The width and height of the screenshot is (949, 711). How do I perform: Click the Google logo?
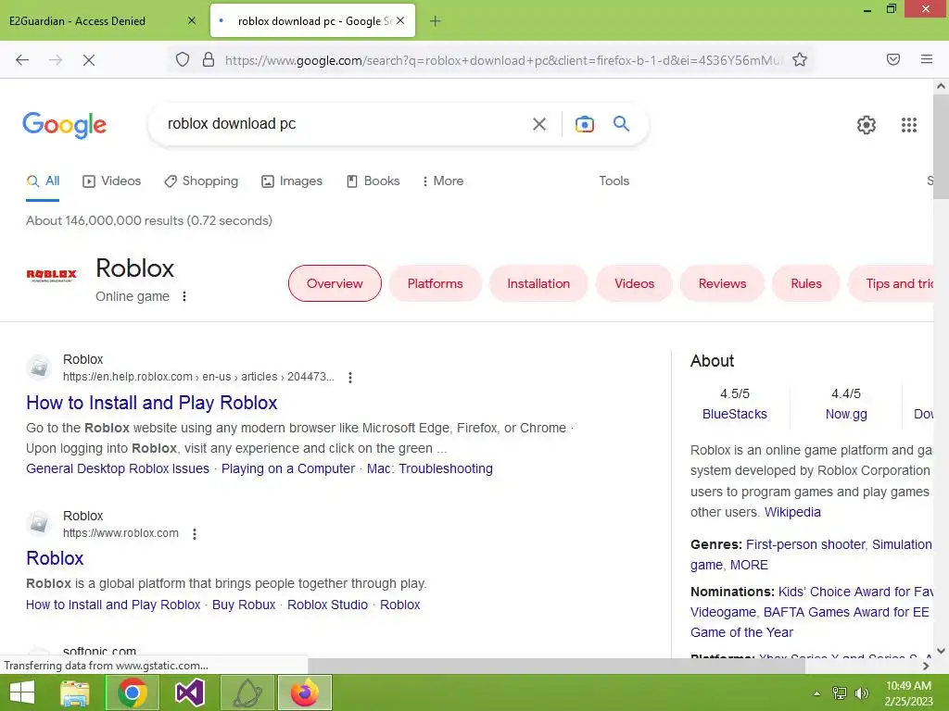tap(64, 125)
